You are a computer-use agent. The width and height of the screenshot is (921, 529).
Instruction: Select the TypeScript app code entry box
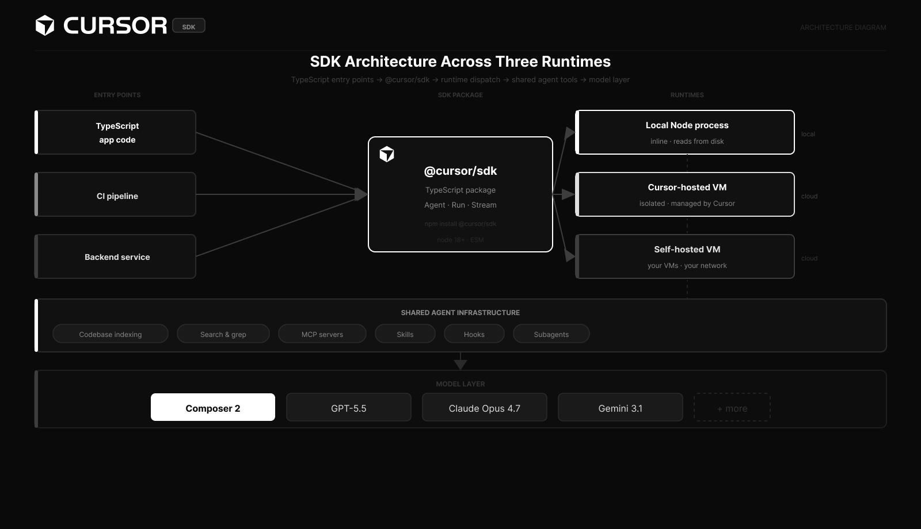click(115, 132)
